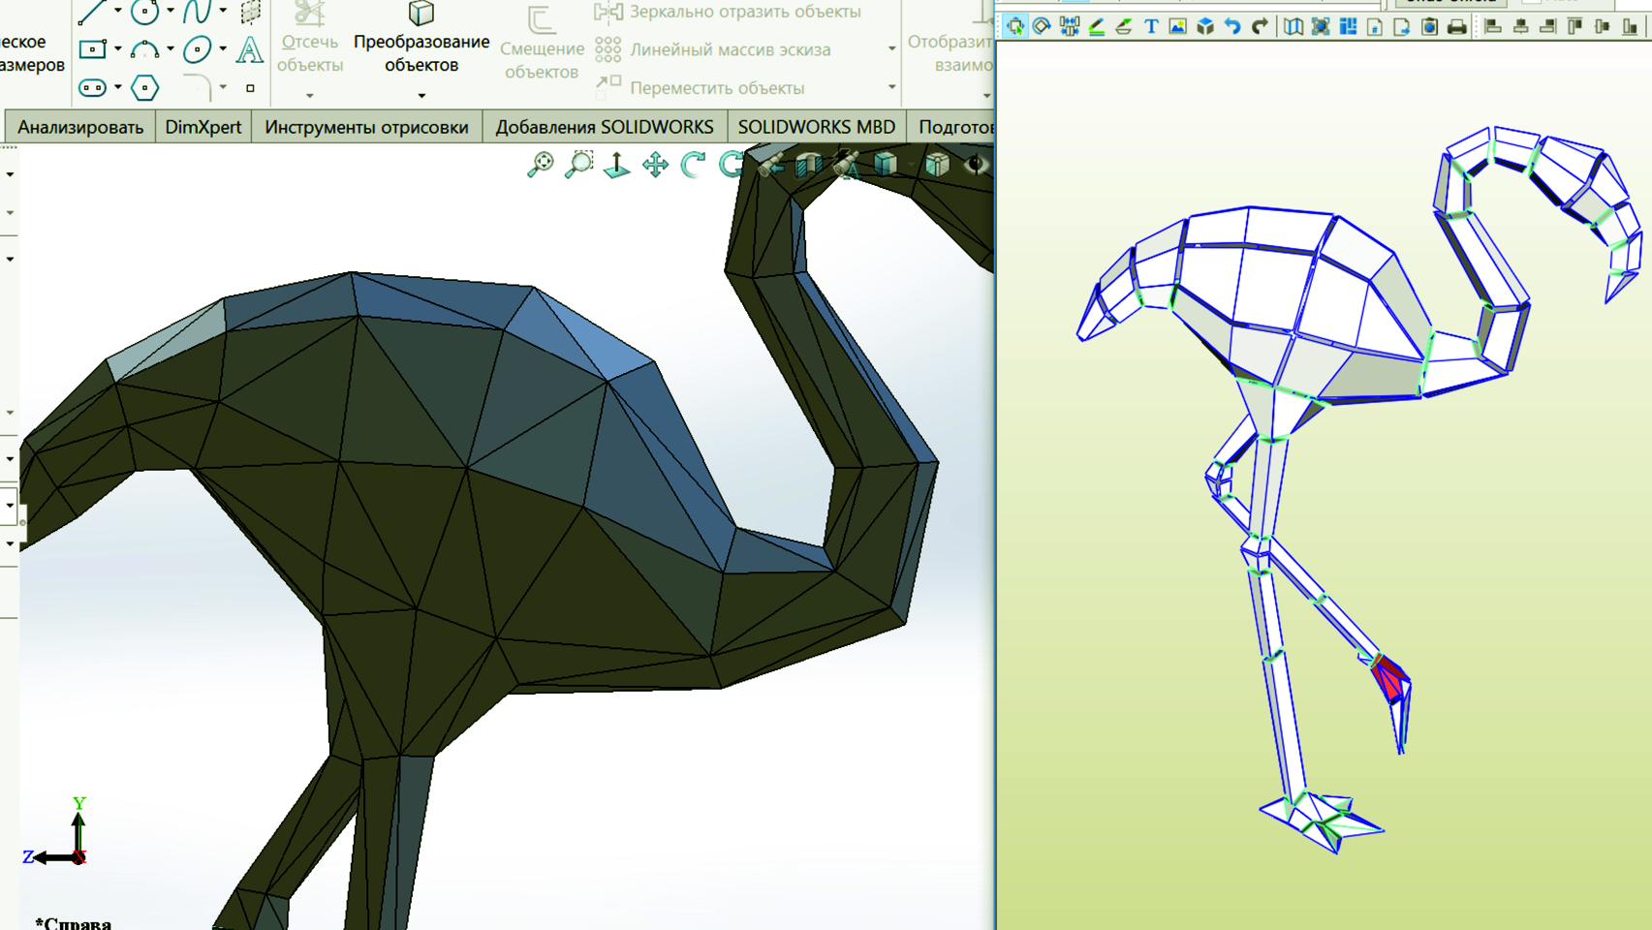Click the Align Top icon in Pepakura

click(1575, 26)
